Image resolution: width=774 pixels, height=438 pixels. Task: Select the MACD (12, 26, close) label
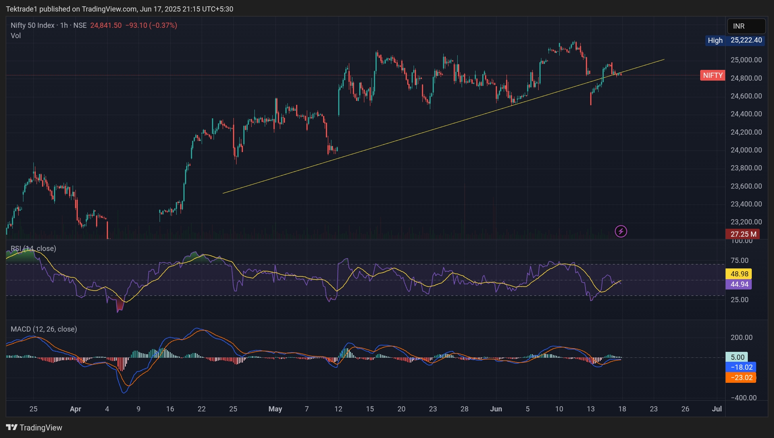coord(44,329)
